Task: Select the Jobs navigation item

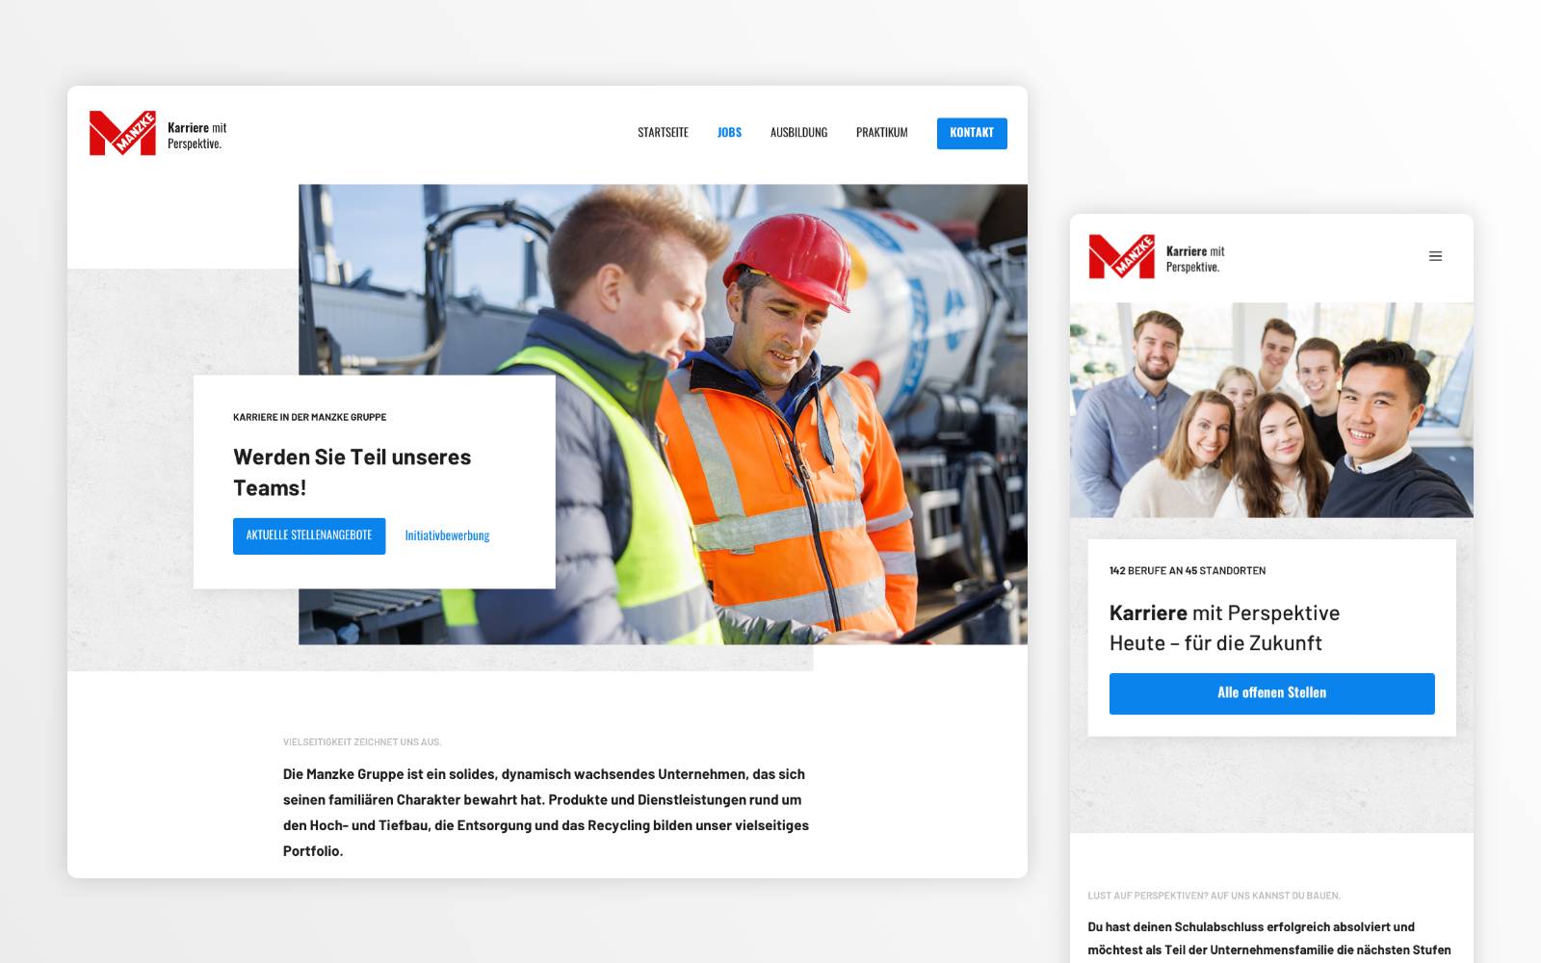Action: click(x=729, y=133)
